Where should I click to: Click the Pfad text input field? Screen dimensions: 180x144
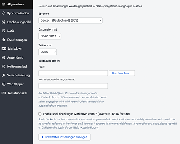[73, 73]
